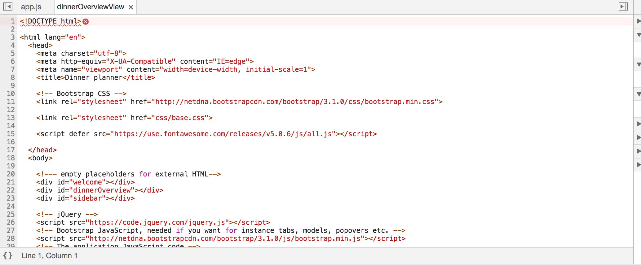
Task: Click the Line 1, Column 1 status text
Action: point(50,256)
